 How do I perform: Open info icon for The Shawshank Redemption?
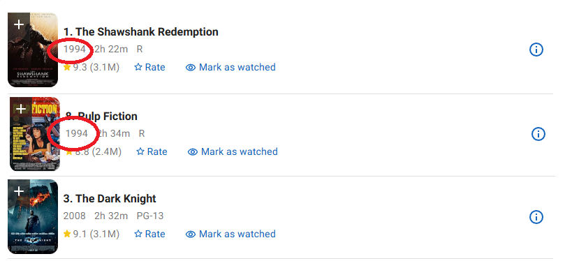point(536,50)
